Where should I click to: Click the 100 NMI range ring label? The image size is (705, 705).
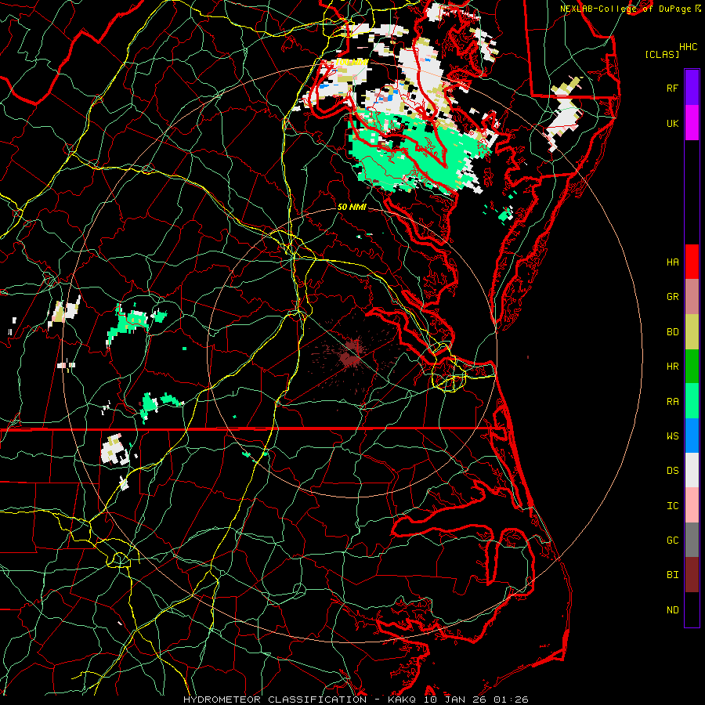[352, 62]
